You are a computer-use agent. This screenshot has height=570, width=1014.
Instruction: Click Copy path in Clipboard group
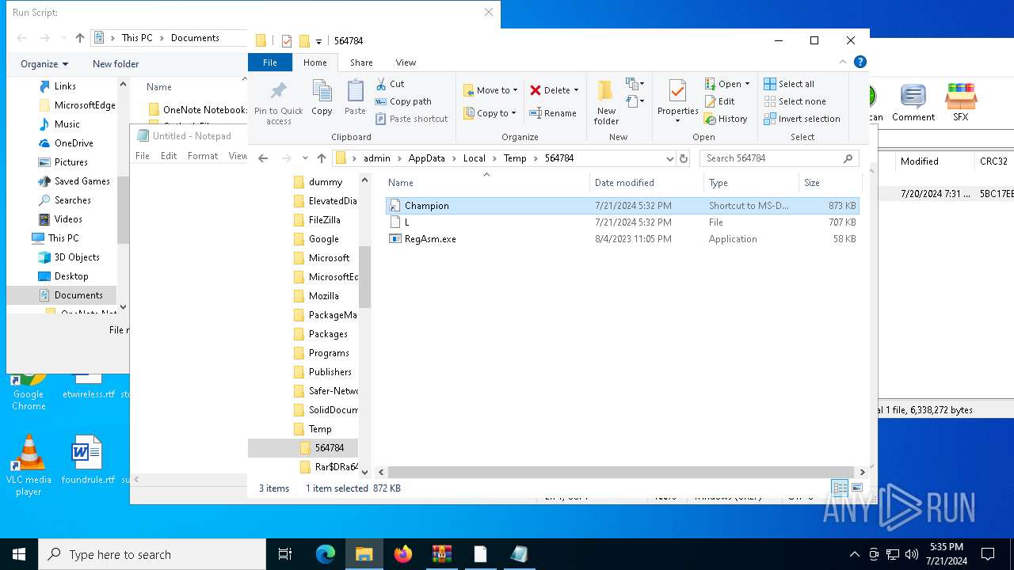403,101
